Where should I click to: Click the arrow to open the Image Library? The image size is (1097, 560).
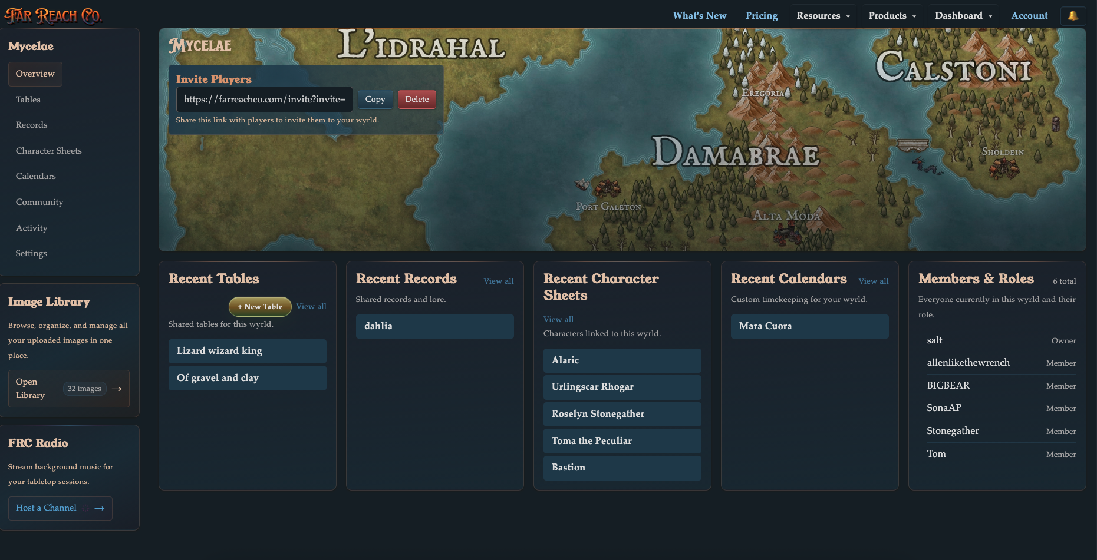coord(116,389)
